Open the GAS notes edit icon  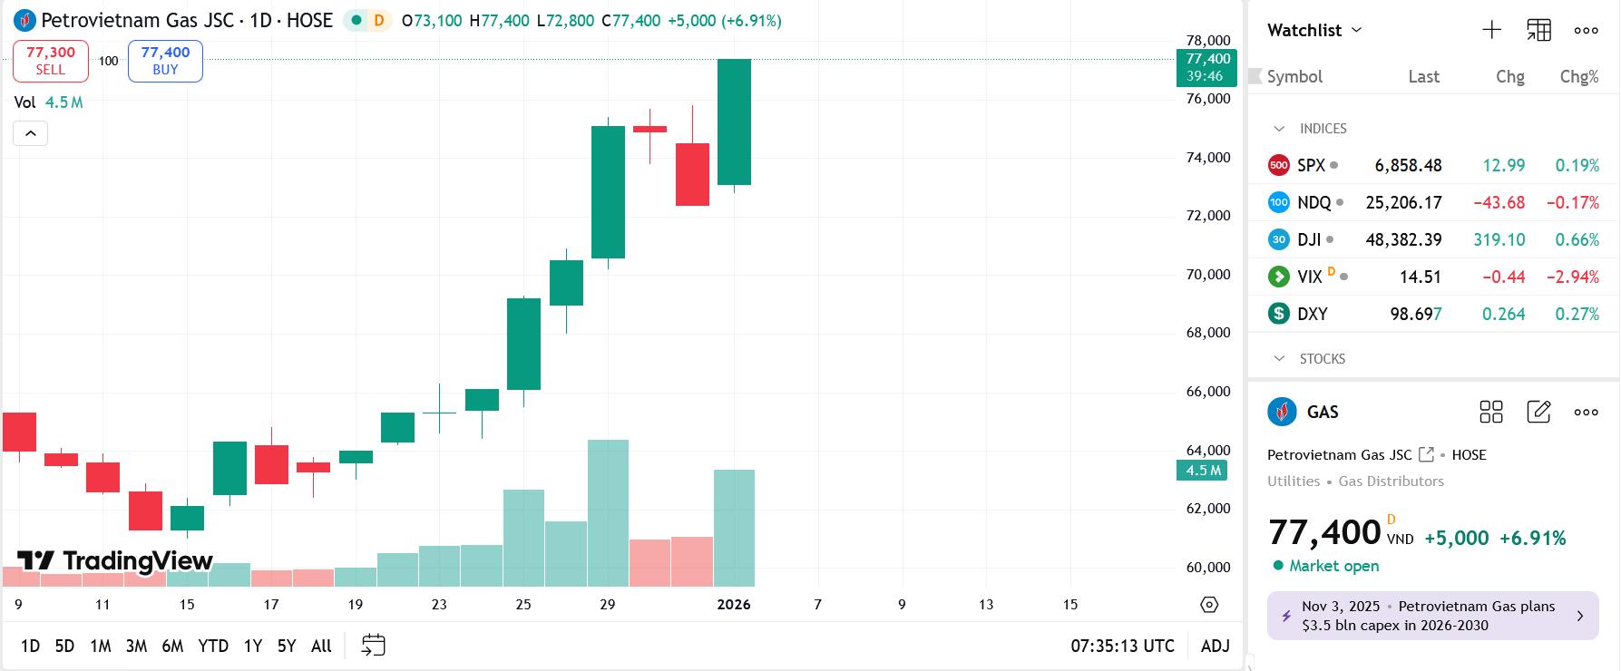click(1538, 412)
